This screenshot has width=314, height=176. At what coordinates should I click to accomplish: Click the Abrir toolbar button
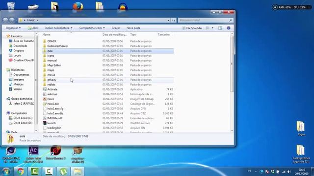33,28
